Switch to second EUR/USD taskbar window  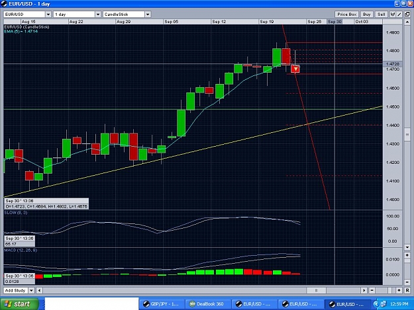(x=301, y=304)
